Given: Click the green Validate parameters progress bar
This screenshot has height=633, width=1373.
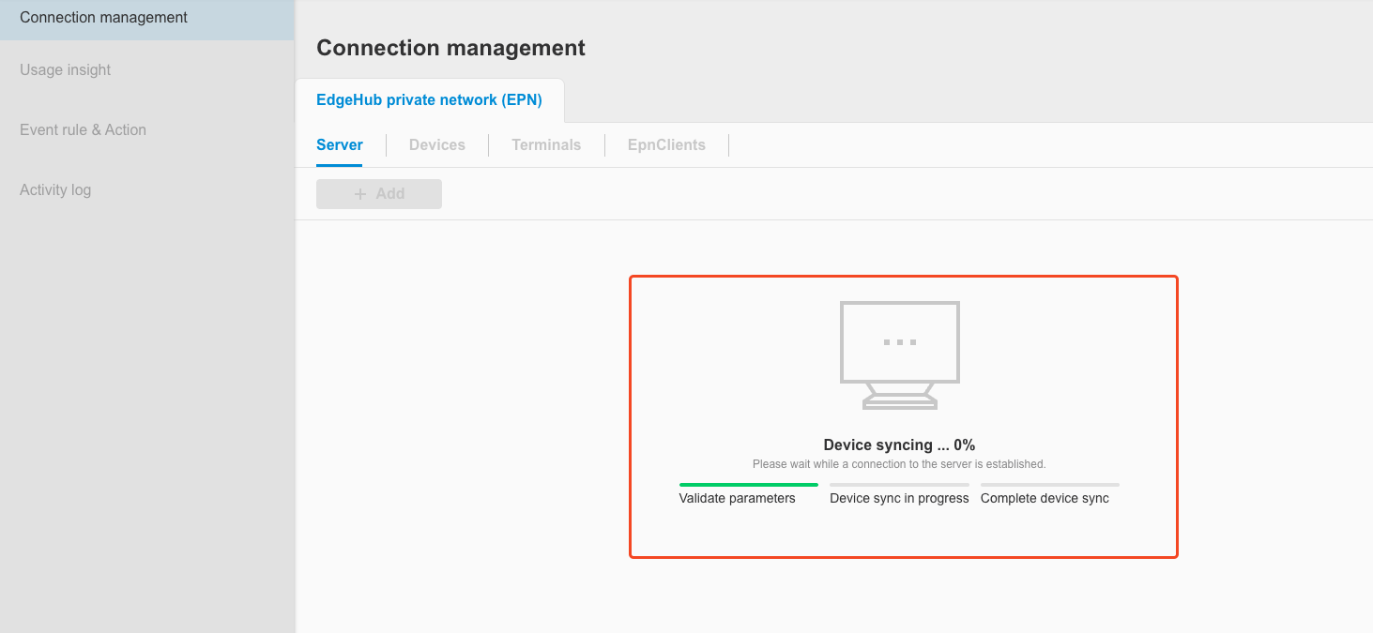Looking at the screenshot, I should (748, 485).
